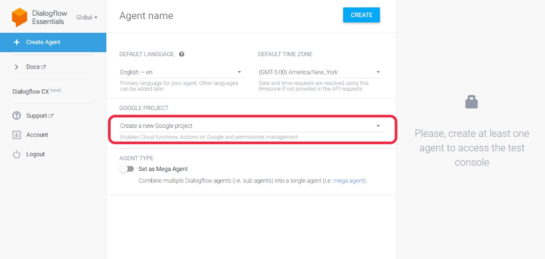Image resolution: width=545 pixels, height=259 pixels.
Task: Click the Dialogflow Essentials title text
Action: coord(49,17)
